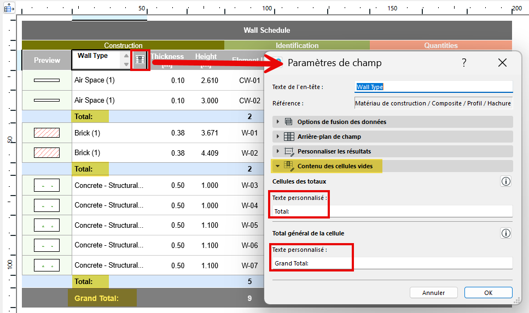
Task: Click the resize grip of the dialog
Action: pos(516,301)
